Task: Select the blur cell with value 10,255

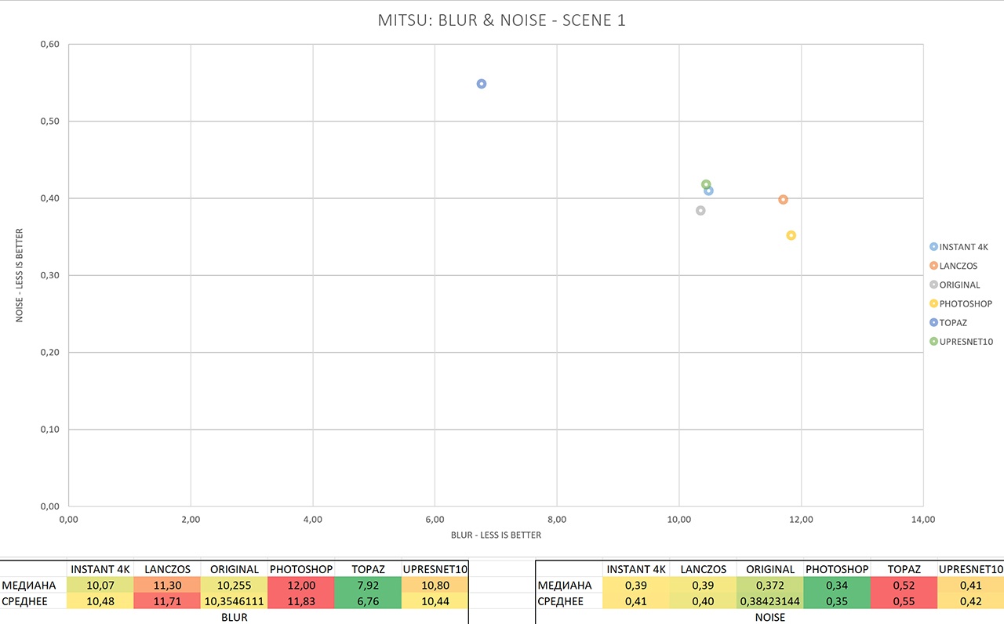Action: (x=234, y=585)
